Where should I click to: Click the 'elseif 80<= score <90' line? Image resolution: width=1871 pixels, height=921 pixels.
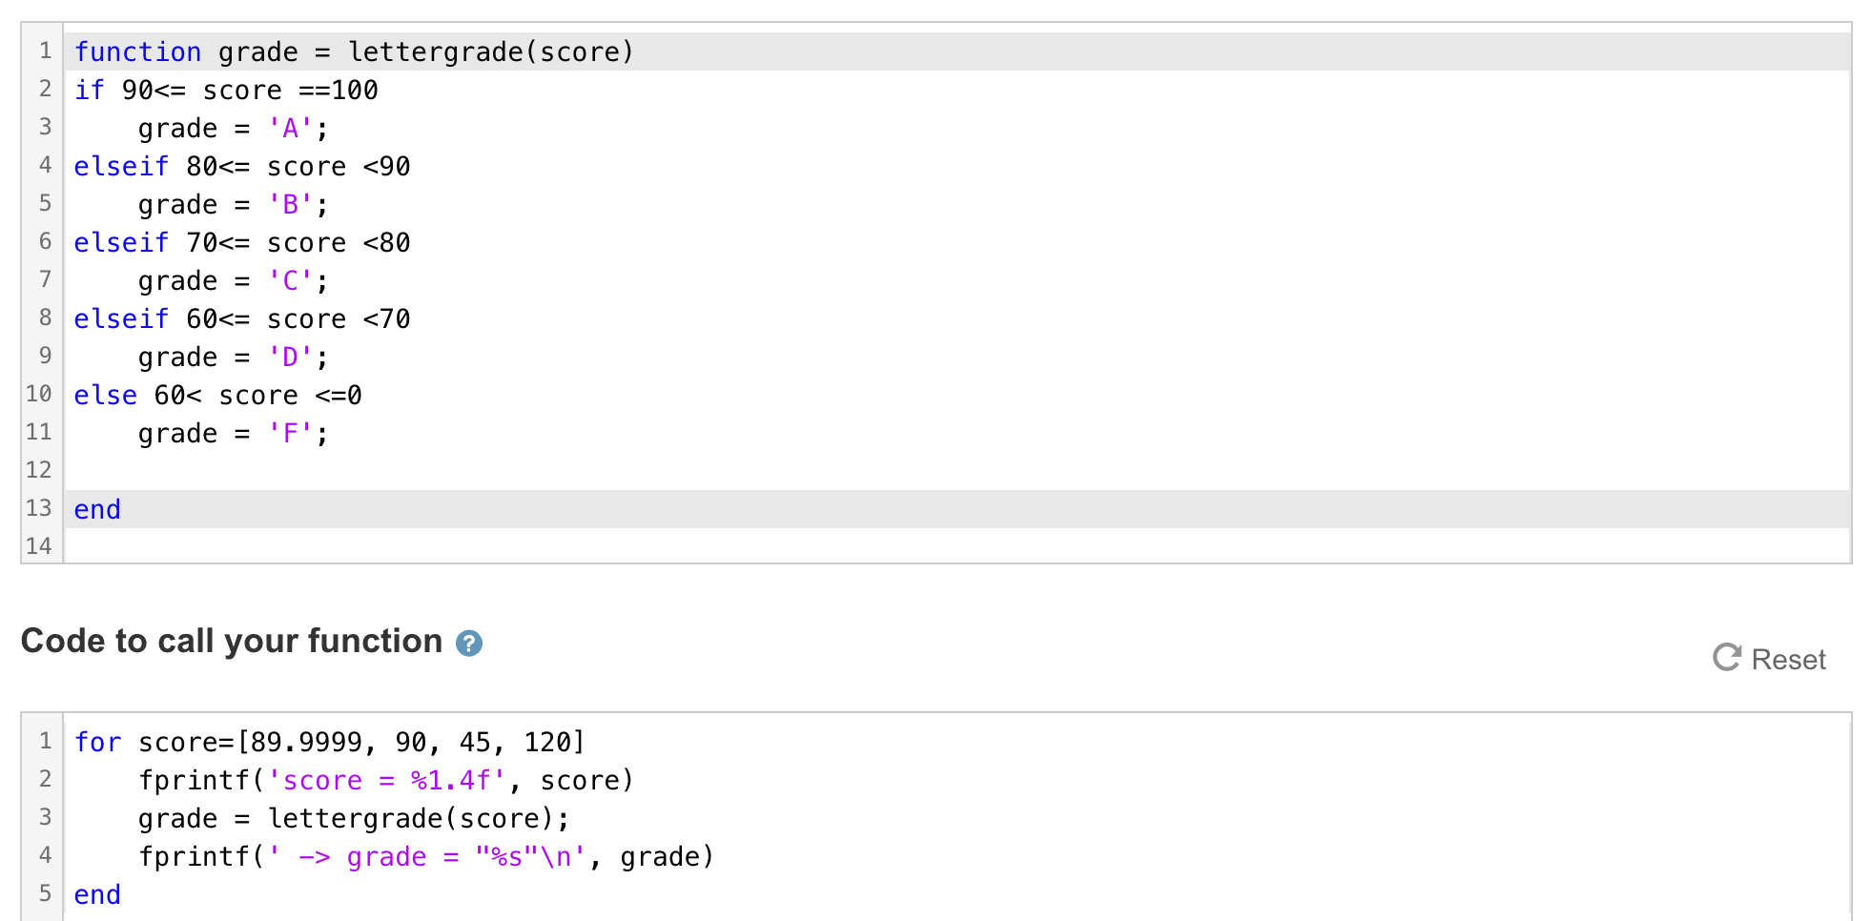[241, 166]
